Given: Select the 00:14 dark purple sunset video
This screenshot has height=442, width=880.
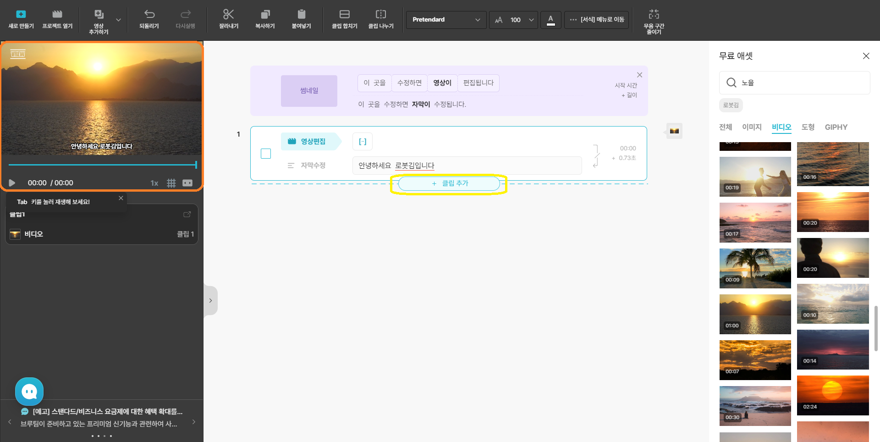Looking at the screenshot, I should click(833, 349).
